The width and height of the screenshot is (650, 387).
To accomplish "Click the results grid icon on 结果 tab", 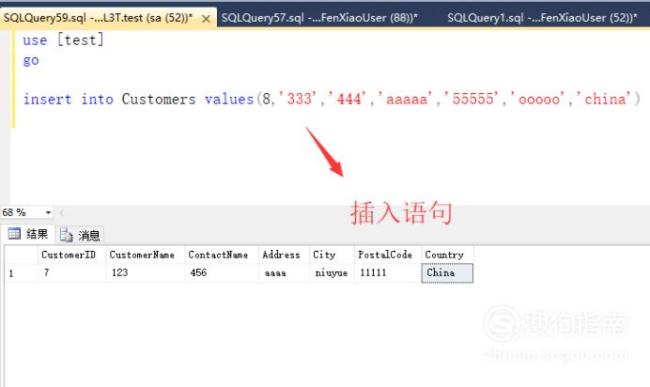I will tap(14, 234).
